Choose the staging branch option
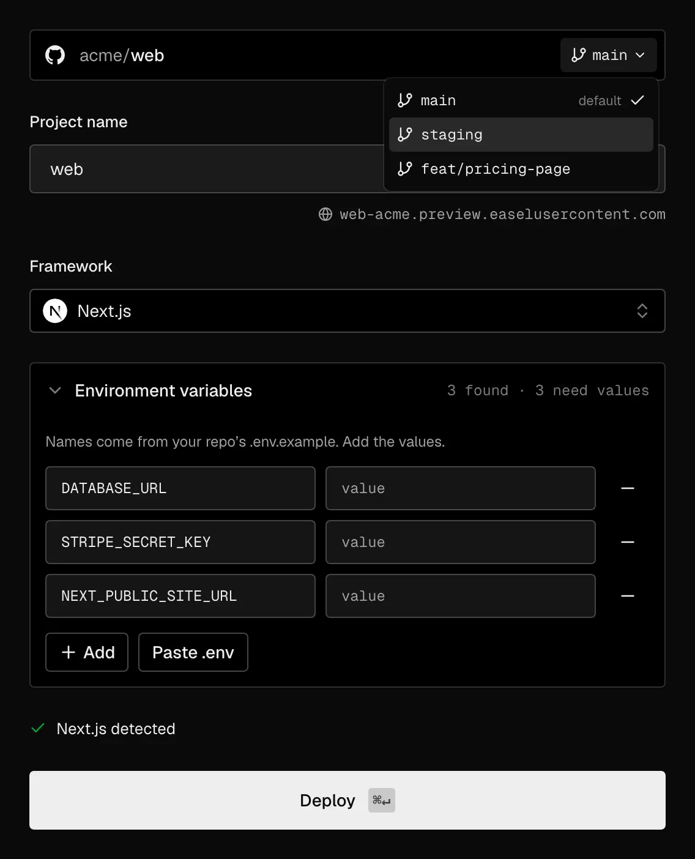695x859 pixels. coord(521,135)
